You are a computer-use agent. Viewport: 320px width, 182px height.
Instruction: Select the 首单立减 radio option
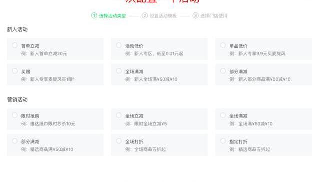click(15, 45)
